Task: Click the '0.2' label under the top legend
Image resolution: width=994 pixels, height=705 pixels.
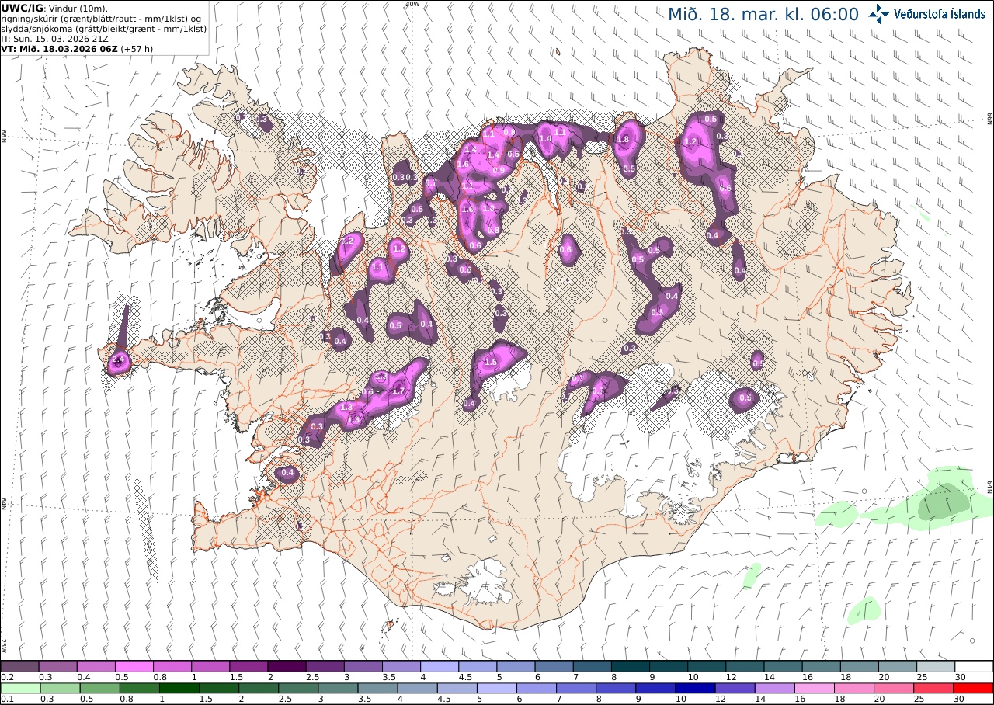Action: (x=6, y=677)
